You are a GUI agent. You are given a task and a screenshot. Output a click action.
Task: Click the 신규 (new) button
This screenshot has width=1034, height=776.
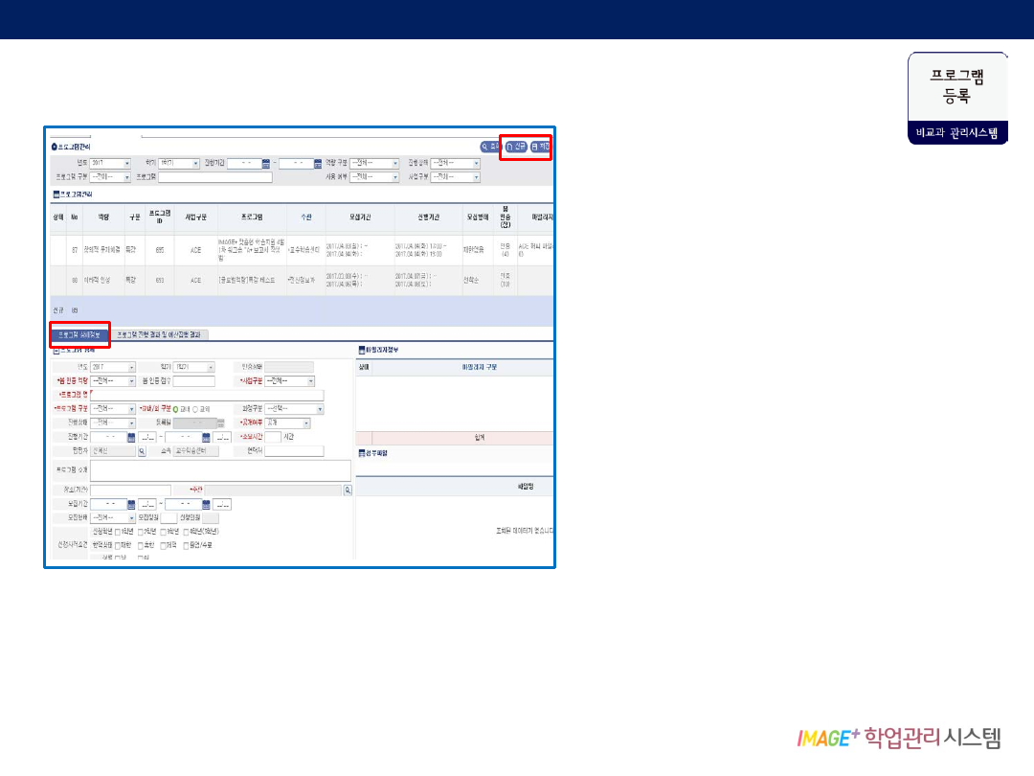point(516,147)
